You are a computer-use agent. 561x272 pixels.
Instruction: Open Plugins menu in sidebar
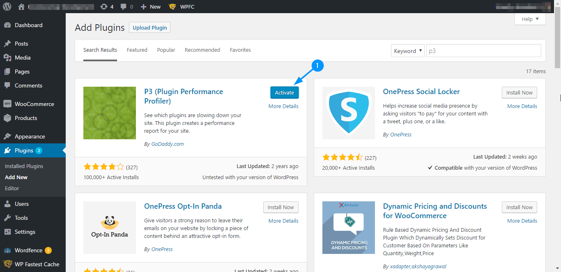click(x=33, y=150)
